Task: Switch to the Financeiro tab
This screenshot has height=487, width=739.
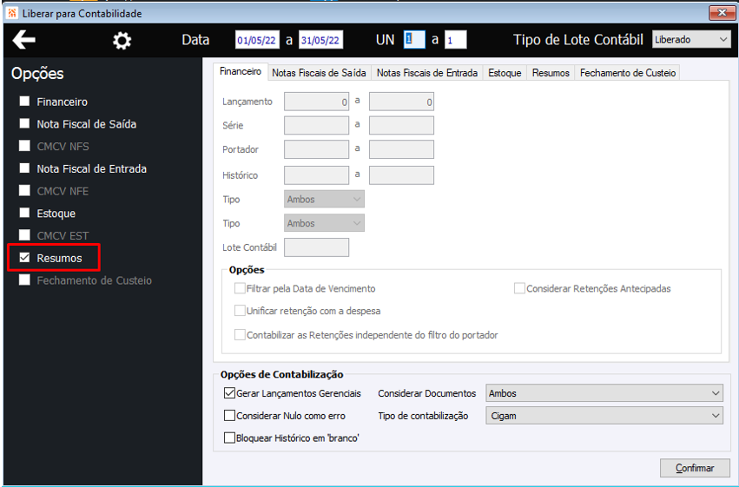Action: point(241,71)
